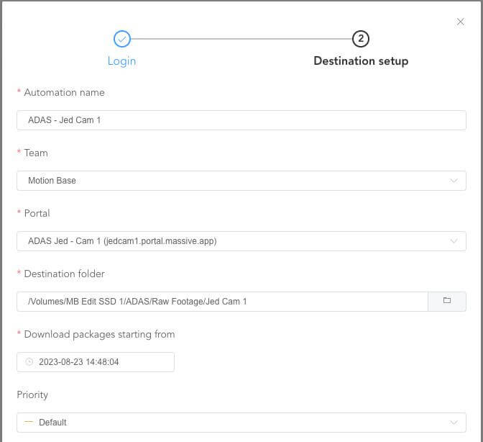Click the Team field label
The image size is (483, 442).
click(36, 153)
